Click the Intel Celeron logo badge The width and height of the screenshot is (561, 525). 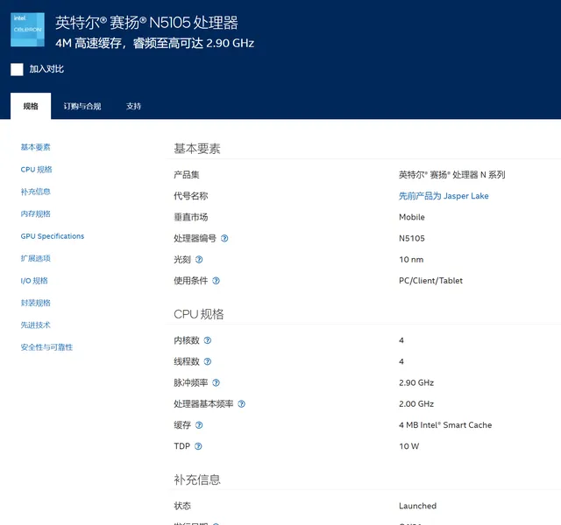(x=27, y=30)
